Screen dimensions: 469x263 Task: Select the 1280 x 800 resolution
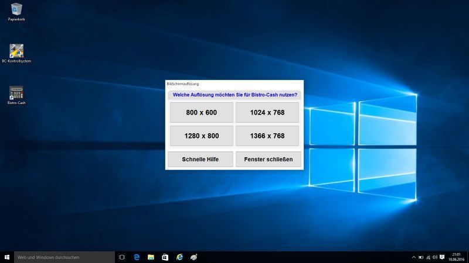(201, 136)
